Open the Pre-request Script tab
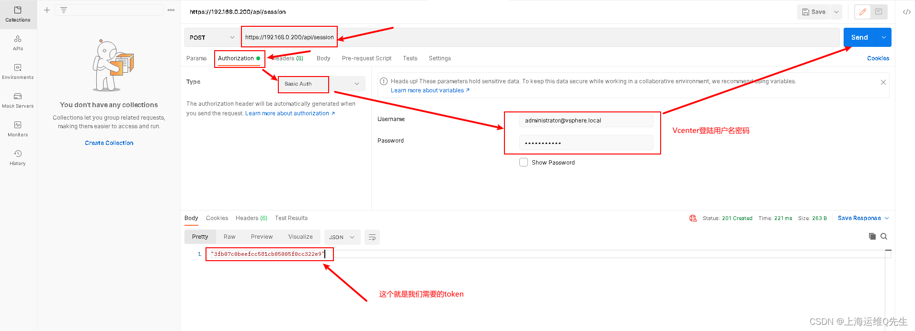Screen dimensions: 915x331 pos(366,58)
